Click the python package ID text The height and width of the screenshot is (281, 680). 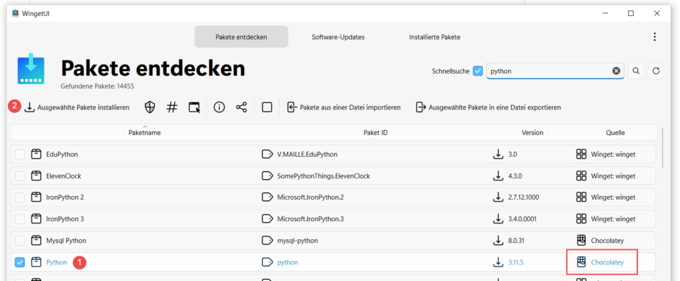point(288,262)
